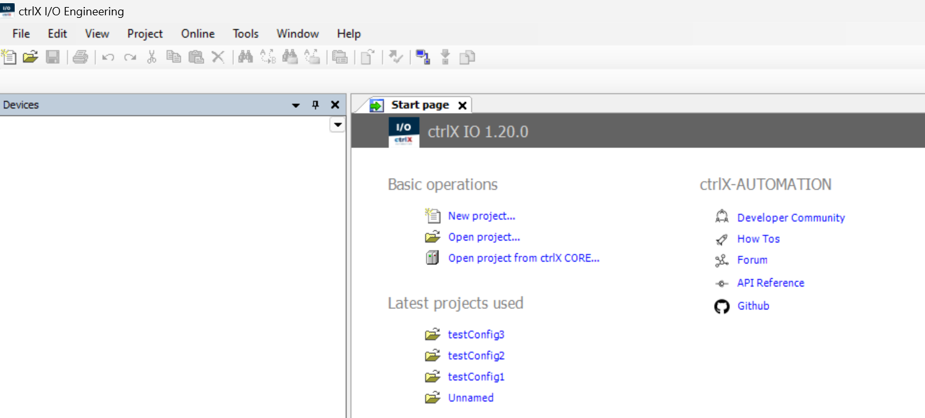Click the Find in project binoculars icon

(x=290, y=57)
